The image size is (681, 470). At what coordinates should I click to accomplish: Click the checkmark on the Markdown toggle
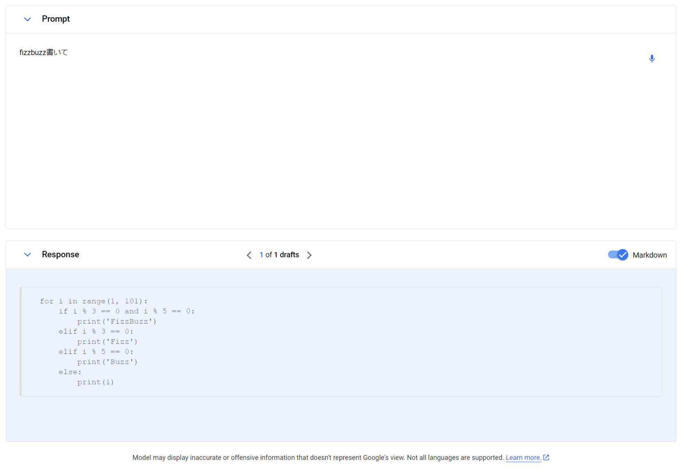coord(622,255)
